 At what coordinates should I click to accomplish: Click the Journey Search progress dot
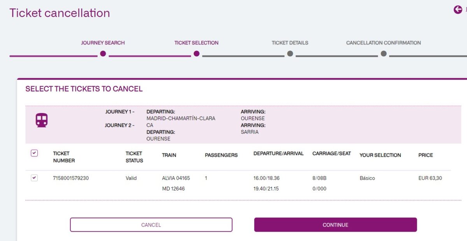click(103, 54)
